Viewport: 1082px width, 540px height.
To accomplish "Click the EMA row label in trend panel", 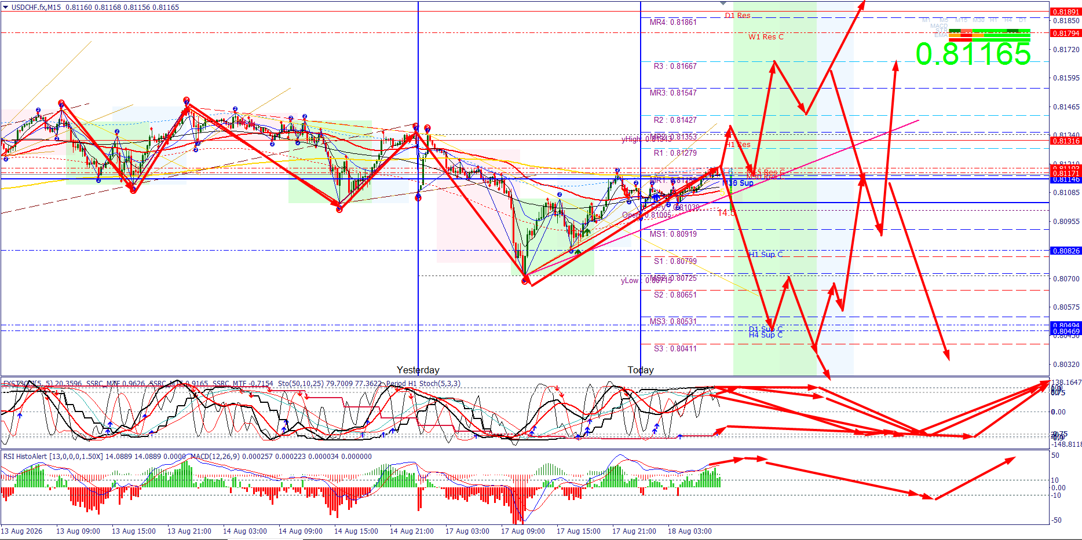I will (941, 36).
